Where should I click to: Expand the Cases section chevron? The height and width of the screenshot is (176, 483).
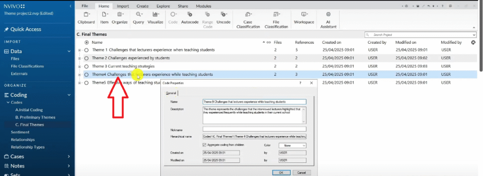coord(69,156)
